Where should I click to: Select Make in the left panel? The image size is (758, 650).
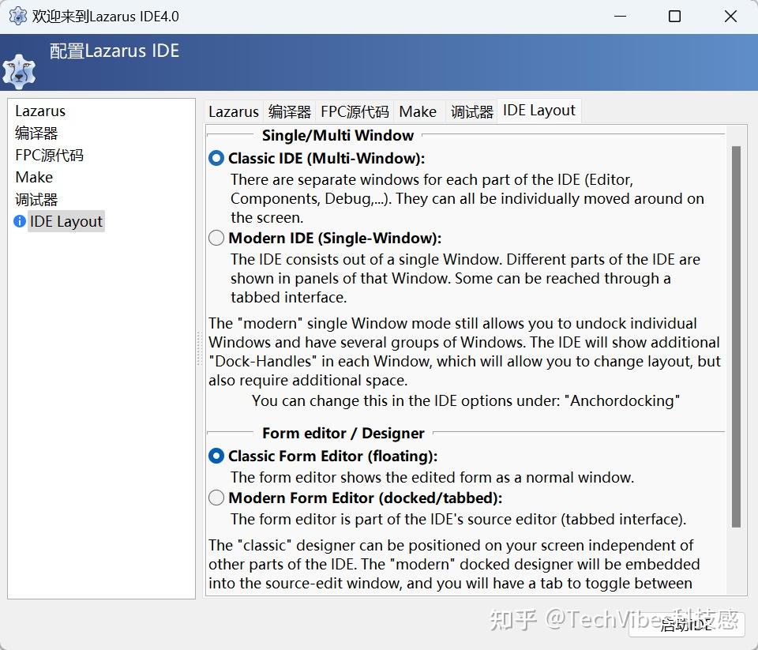pyautogui.click(x=34, y=177)
